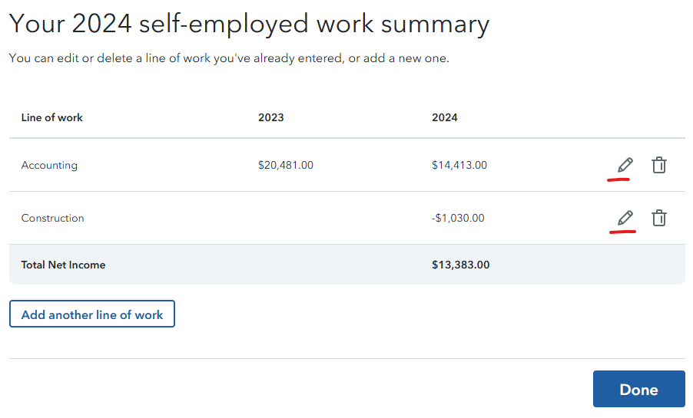Click the "Line of work" column header
Image resolution: width=693 pixels, height=418 pixels.
click(52, 117)
